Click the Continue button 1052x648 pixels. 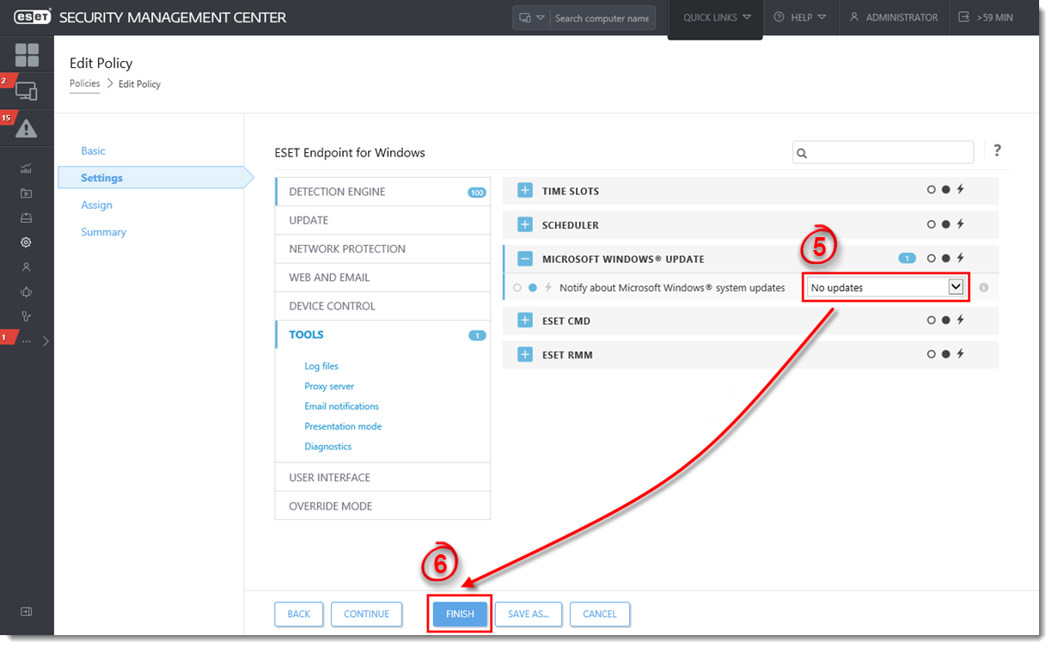366,614
